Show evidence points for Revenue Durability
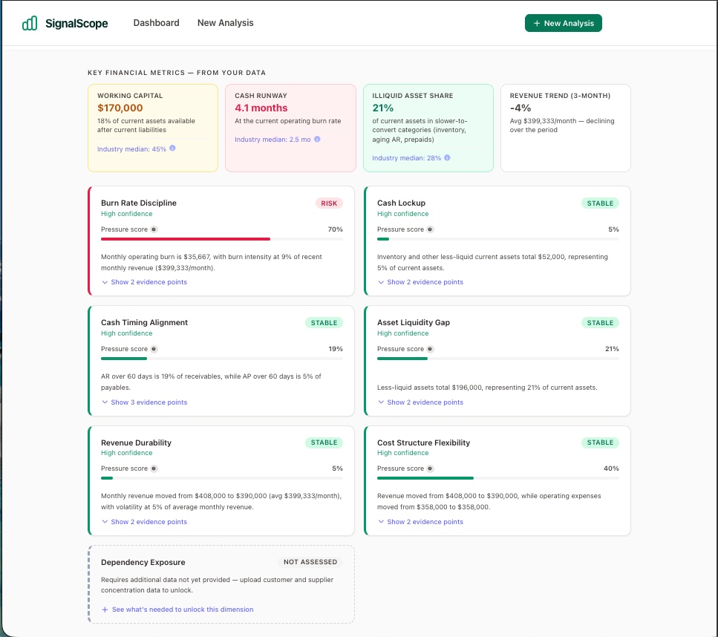 [x=144, y=522]
